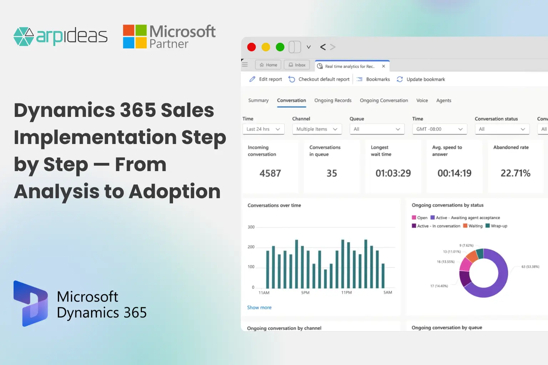Screen dimensions: 548x365
Task: Switch to the Summary tab
Action: (x=258, y=101)
